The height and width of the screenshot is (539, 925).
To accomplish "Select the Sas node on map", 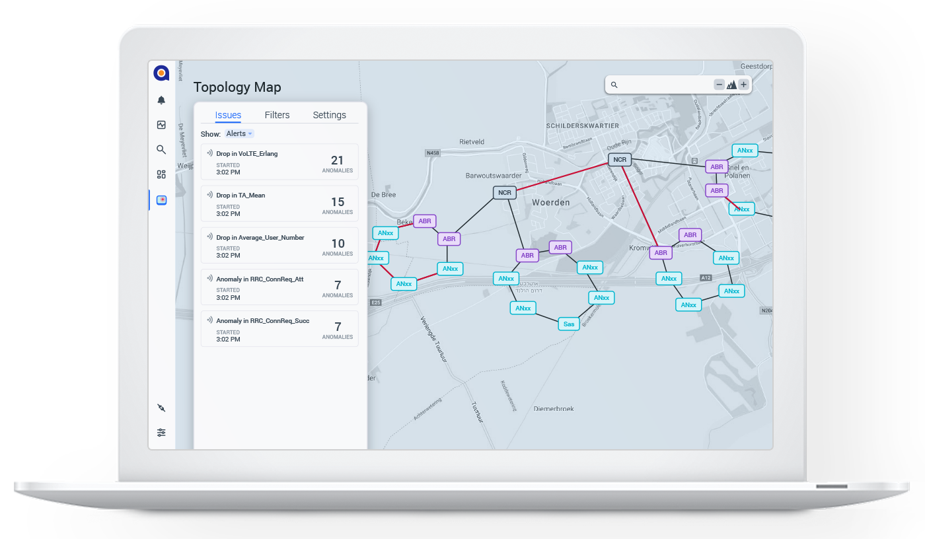I will pyautogui.click(x=569, y=324).
